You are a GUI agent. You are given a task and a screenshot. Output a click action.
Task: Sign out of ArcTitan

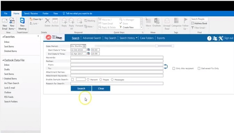pos(229,38)
